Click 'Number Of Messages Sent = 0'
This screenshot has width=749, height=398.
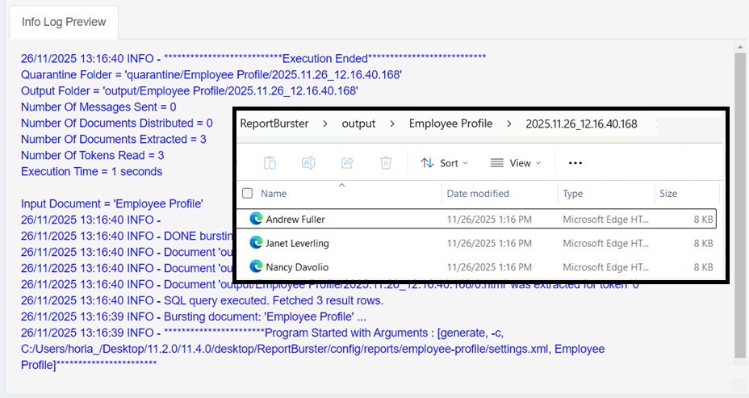click(x=98, y=107)
